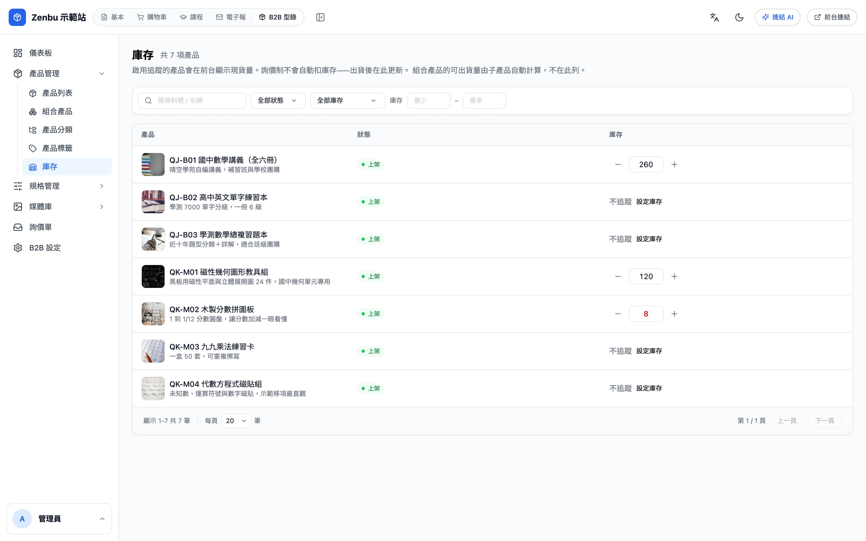
Task: Collapse the 產品管理 section chevron
Action: [x=102, y=74]
